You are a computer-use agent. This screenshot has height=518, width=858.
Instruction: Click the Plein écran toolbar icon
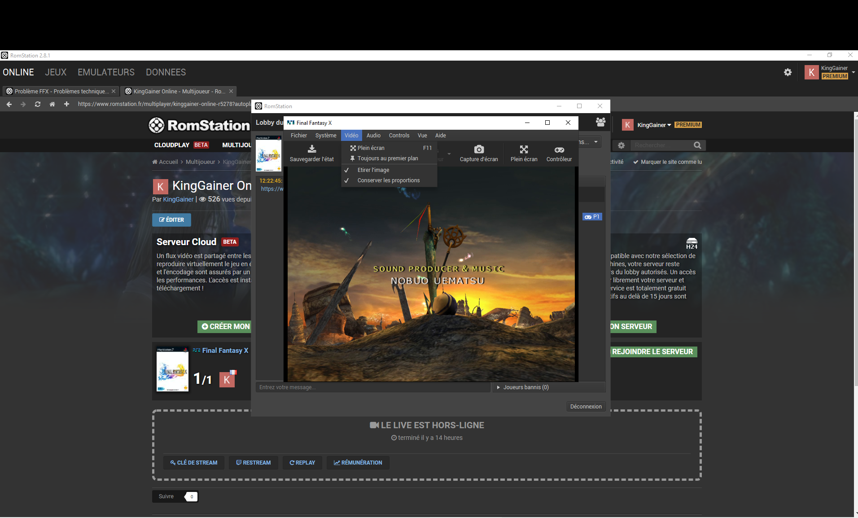524,149
